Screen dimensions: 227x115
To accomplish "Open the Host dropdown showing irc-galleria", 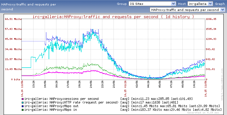I will pos(200,4).
